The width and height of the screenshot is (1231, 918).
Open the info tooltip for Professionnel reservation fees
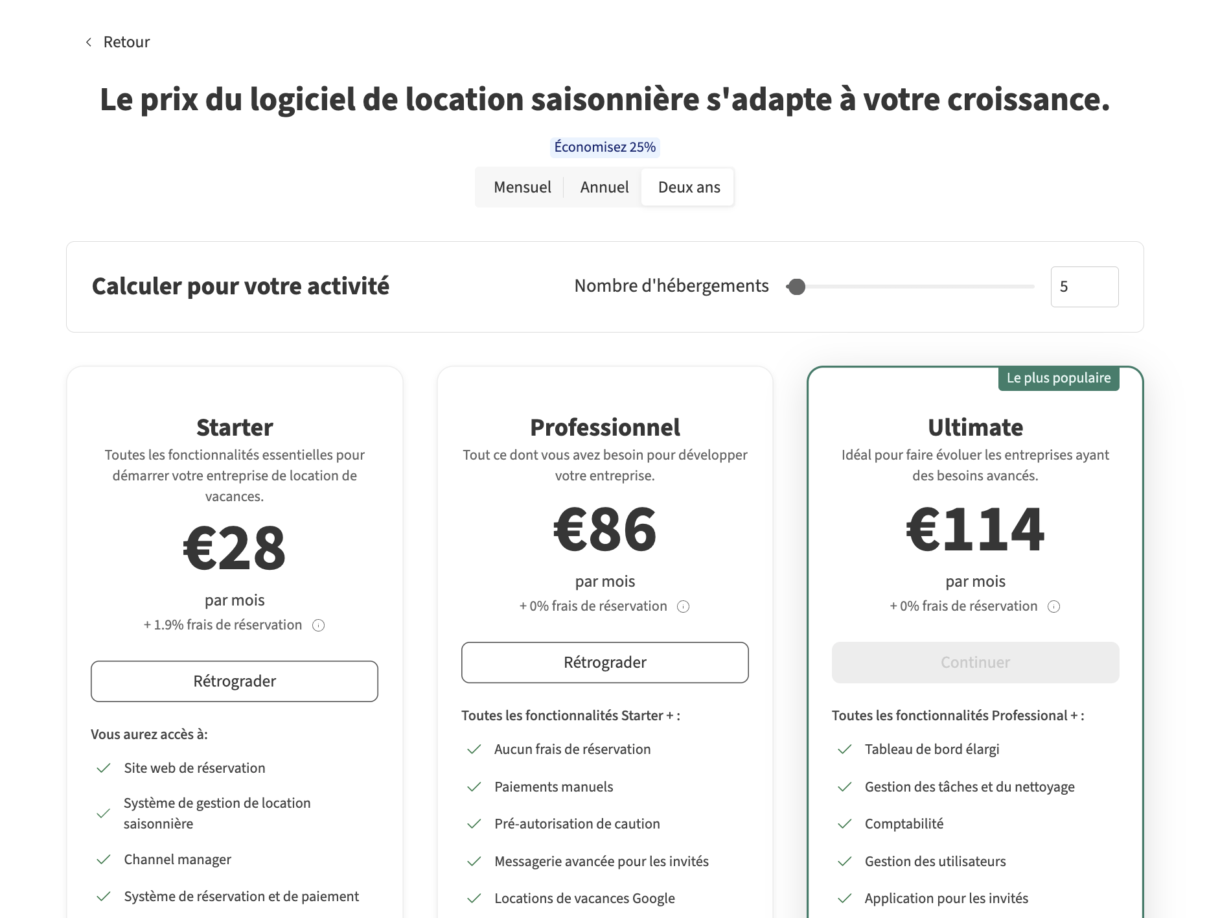[682, 606]
